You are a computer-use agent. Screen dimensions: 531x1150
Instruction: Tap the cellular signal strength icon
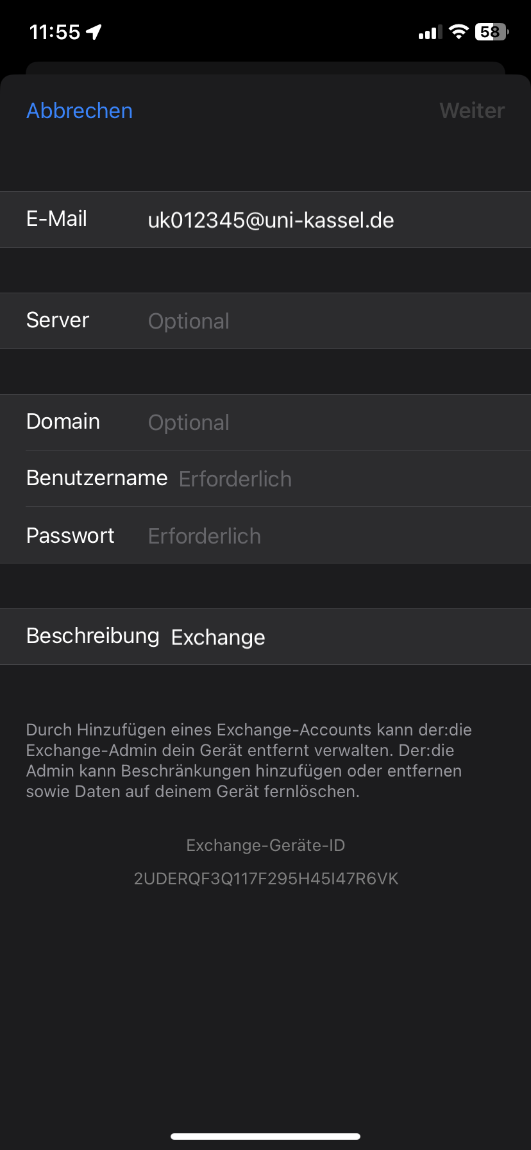coord(430,32)
